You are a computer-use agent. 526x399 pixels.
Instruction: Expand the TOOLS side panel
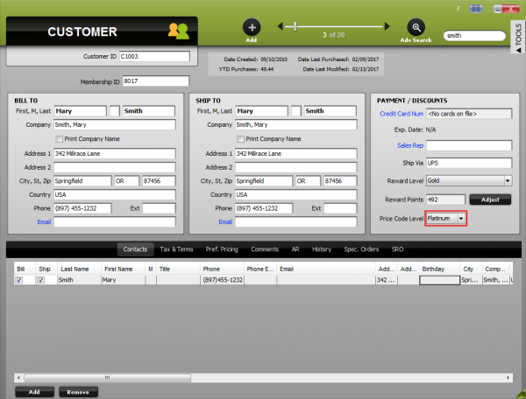pyautogui.click(x=518, y=38)
